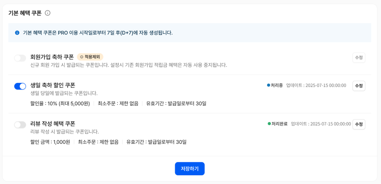Click the 처리중 status text
381x184 pixels.
[276, 85]
